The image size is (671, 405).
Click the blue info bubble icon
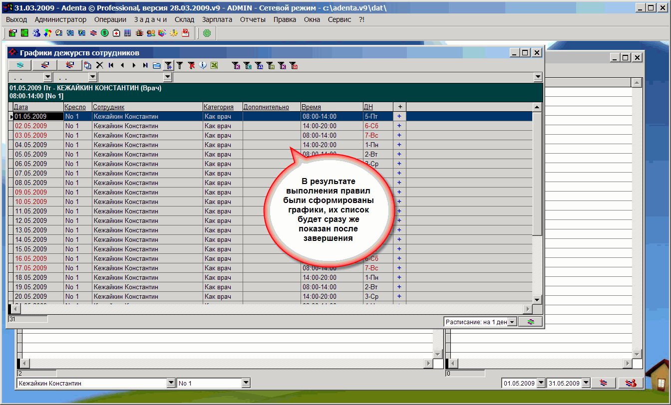[203, 65]
